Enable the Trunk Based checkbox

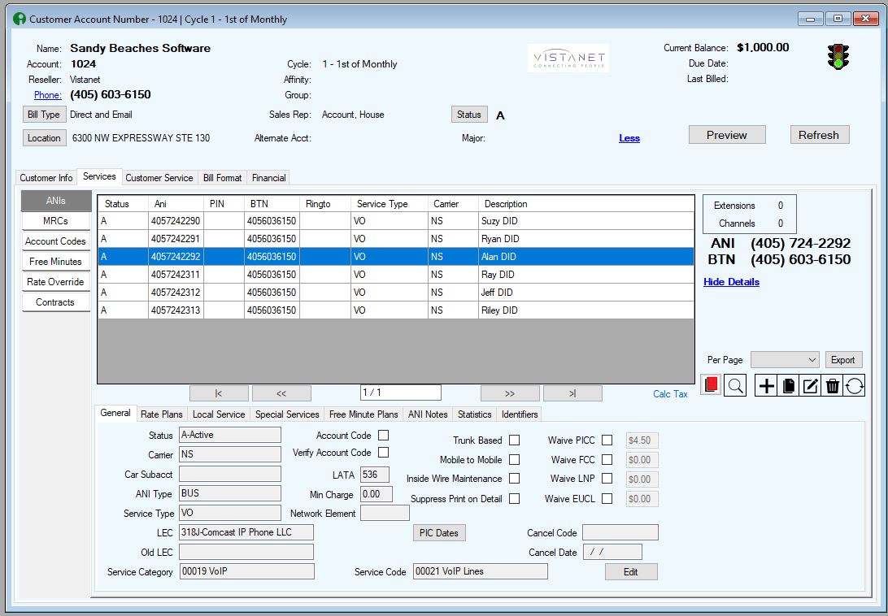coord(514,440)
